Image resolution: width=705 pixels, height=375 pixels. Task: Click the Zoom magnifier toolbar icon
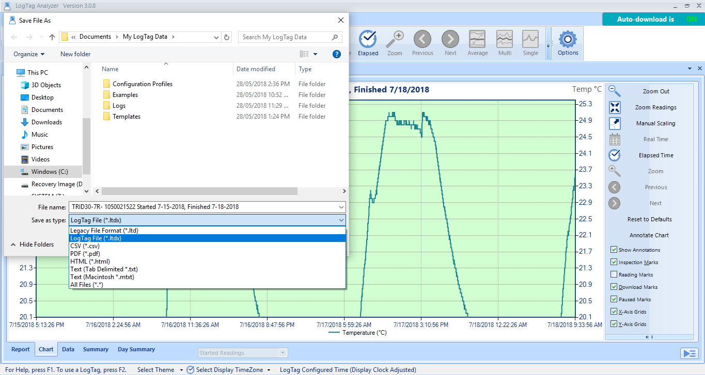click(395, 40)
